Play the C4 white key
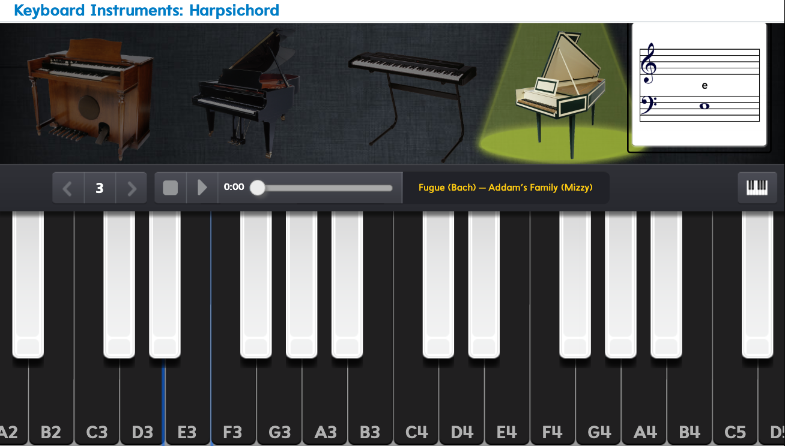 [416, 402]
